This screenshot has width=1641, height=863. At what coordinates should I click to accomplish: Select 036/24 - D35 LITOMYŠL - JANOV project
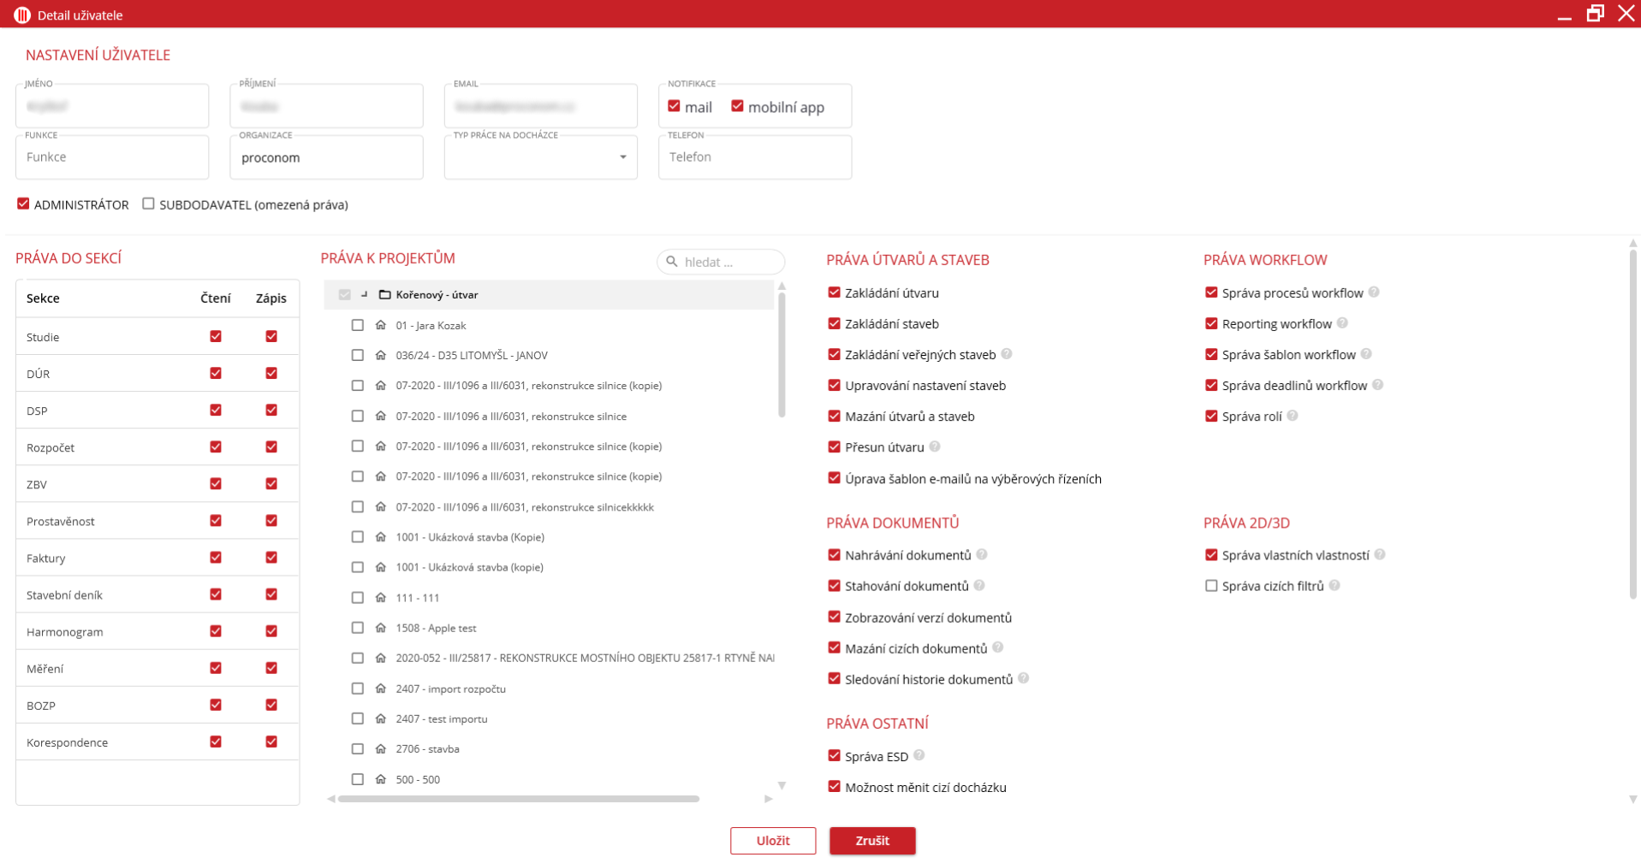coord(358,355)
